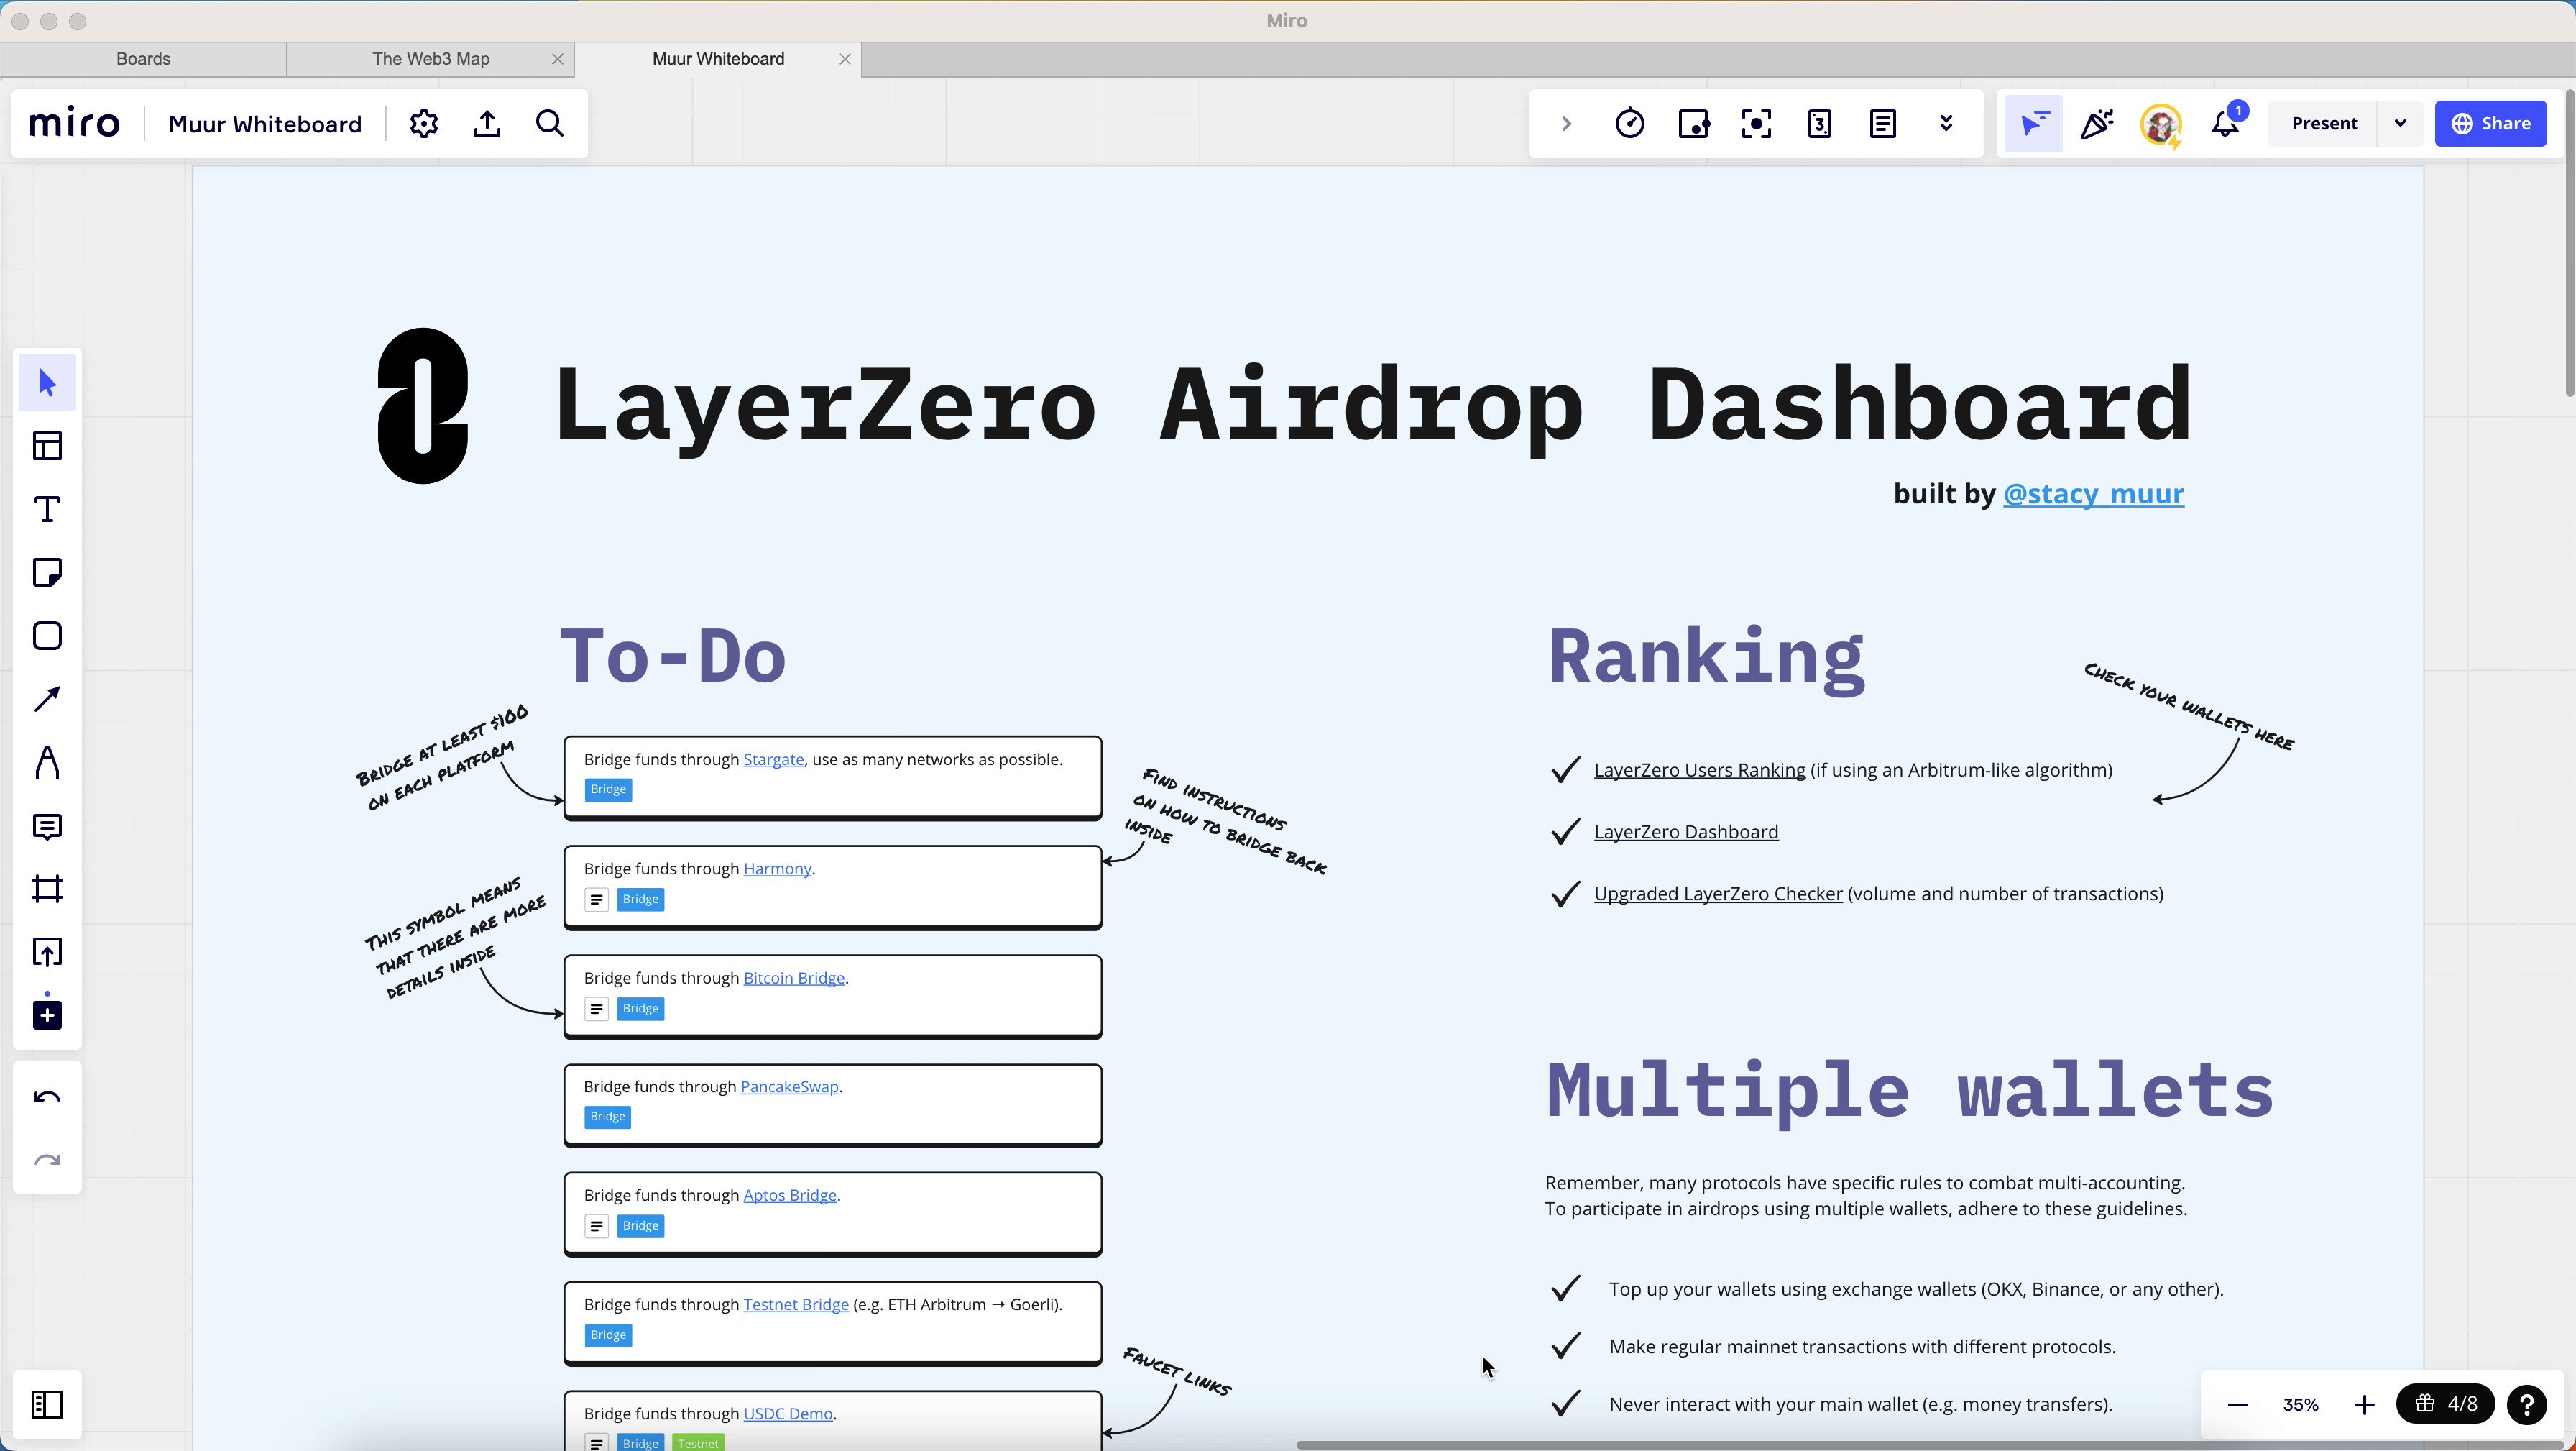2576x1451 pixels.
Task: Pick the Connection line arrow tool
Action: click(47, 700)
